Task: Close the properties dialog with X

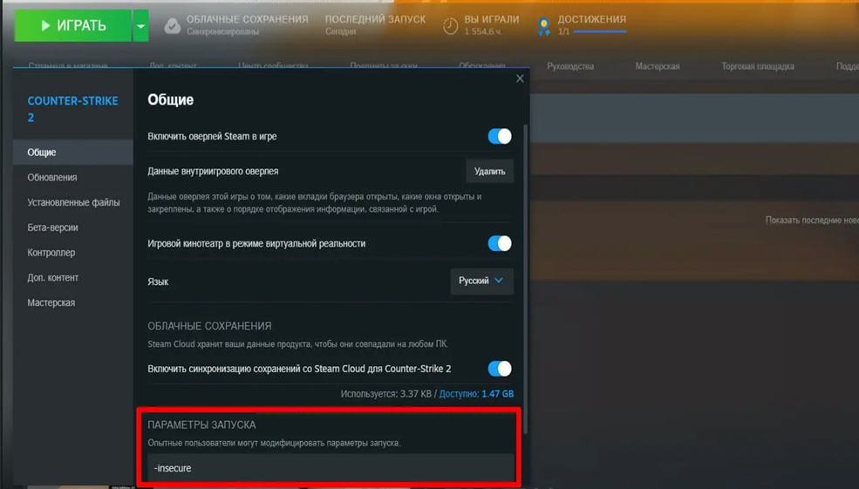Action: (520, 78)
